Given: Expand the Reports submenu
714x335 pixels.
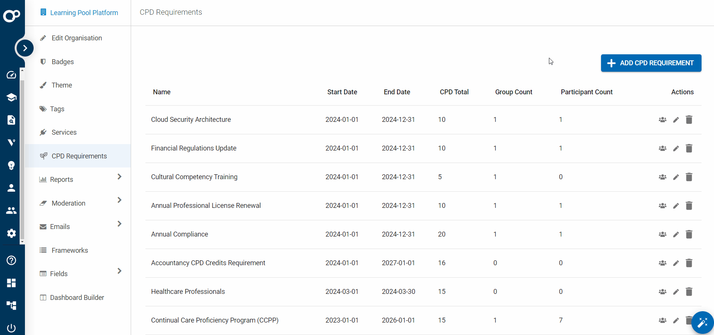Looking at the screenshot, I should tap(119, 177).
